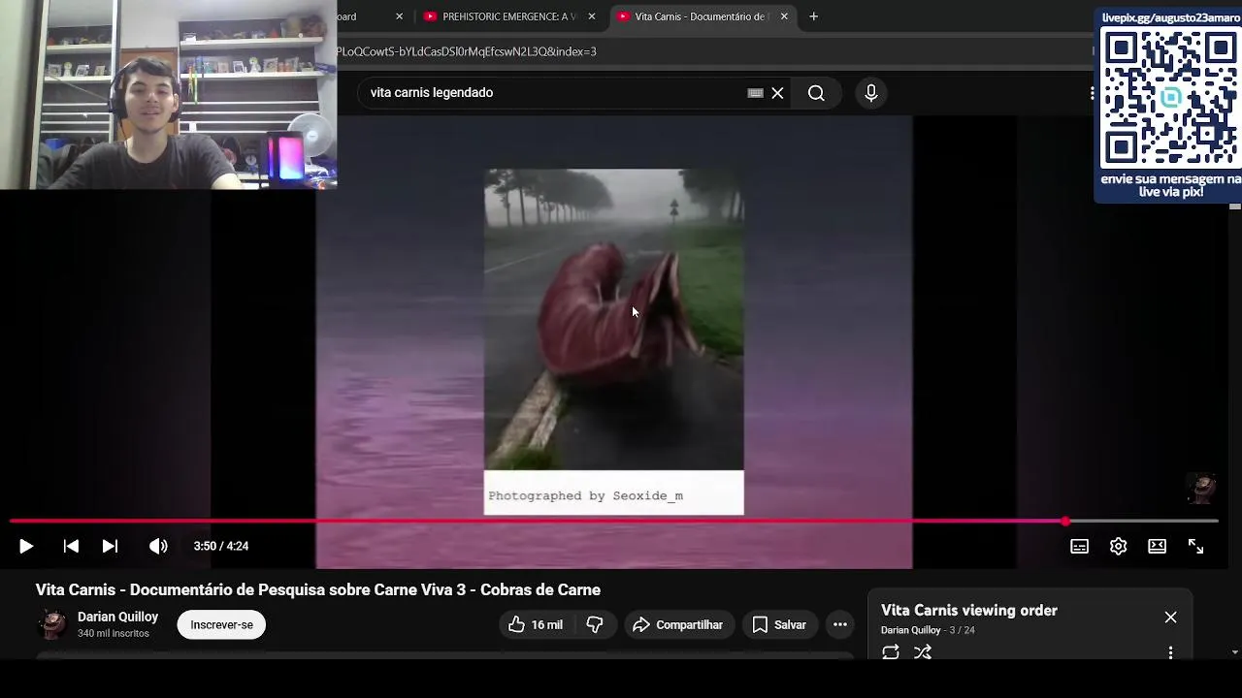Toggle playlist shuffle

(923, 652)
